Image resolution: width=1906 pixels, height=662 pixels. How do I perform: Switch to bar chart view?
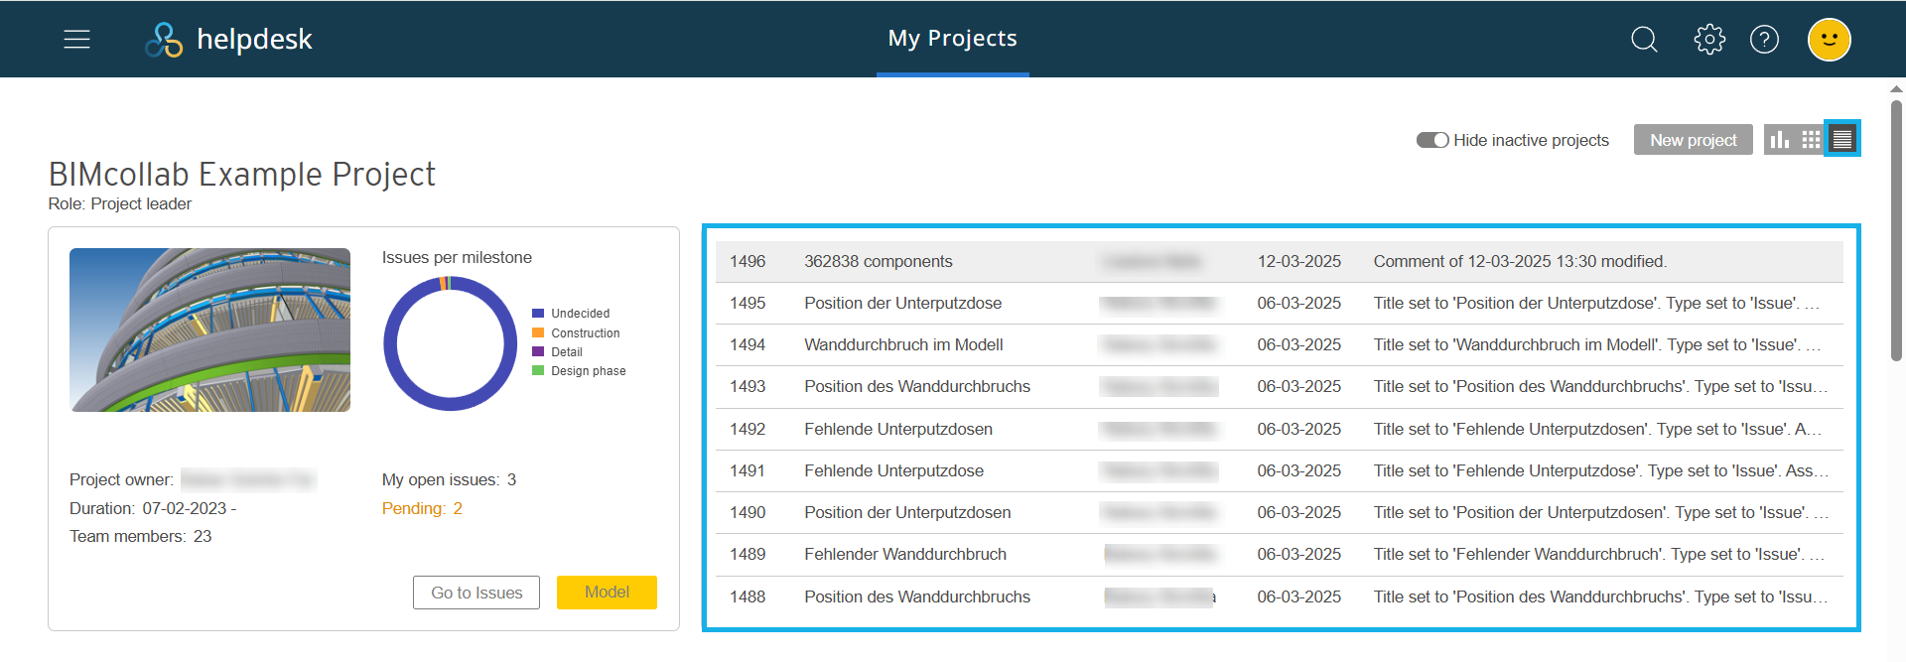click(1780, 140)
